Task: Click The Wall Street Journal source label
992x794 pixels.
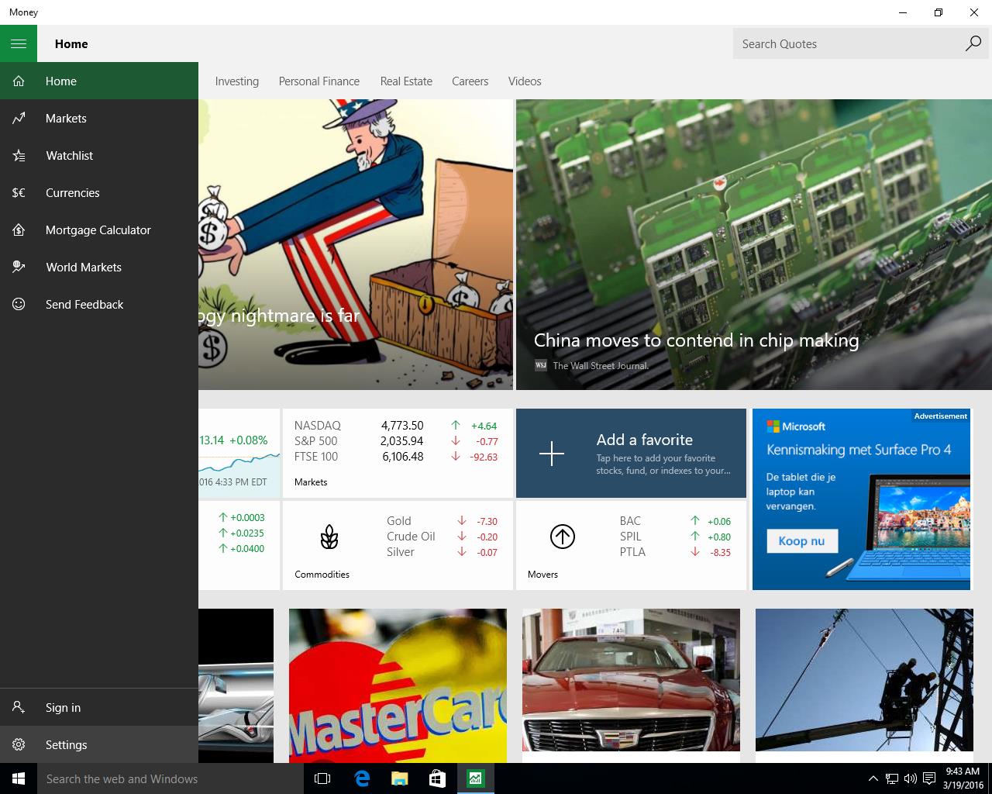Action: [601, 365]
